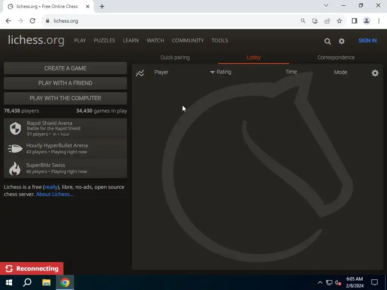The image size is (387, 290).
Task: Select the Lobby tab
Action: [x=254, y=57]
